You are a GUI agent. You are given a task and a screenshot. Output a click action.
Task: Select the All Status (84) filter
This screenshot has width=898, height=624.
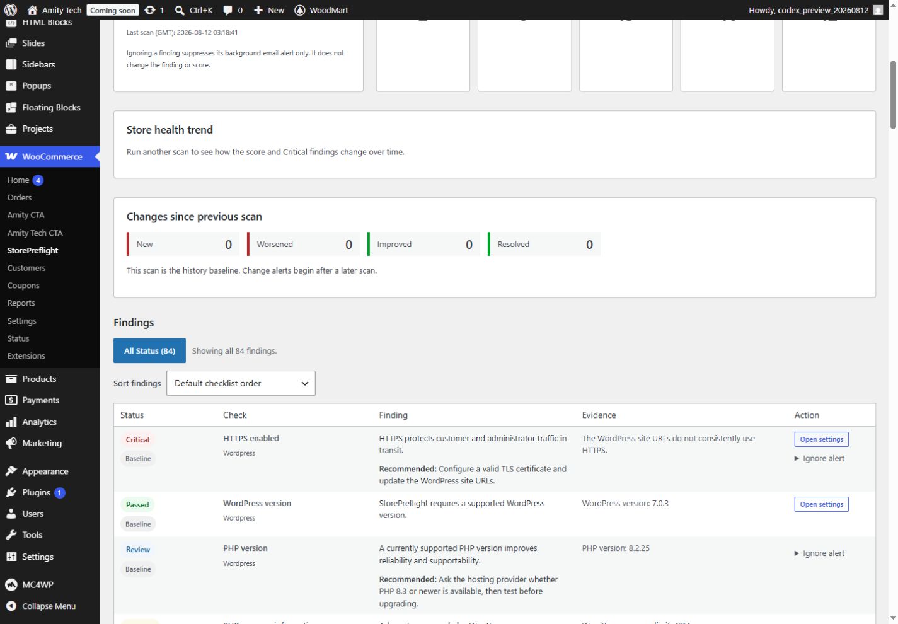coord(149,350)
